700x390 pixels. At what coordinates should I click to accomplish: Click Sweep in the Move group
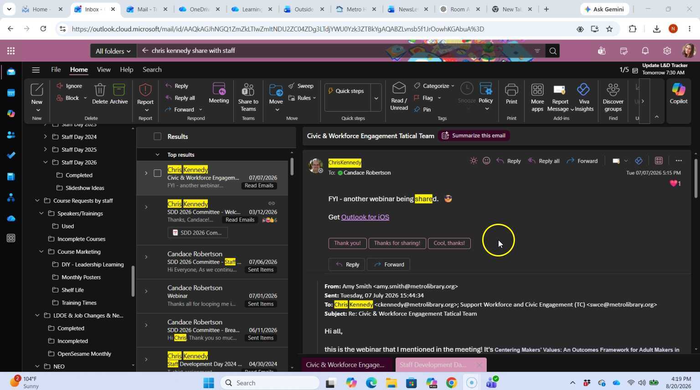click(301, 86)
